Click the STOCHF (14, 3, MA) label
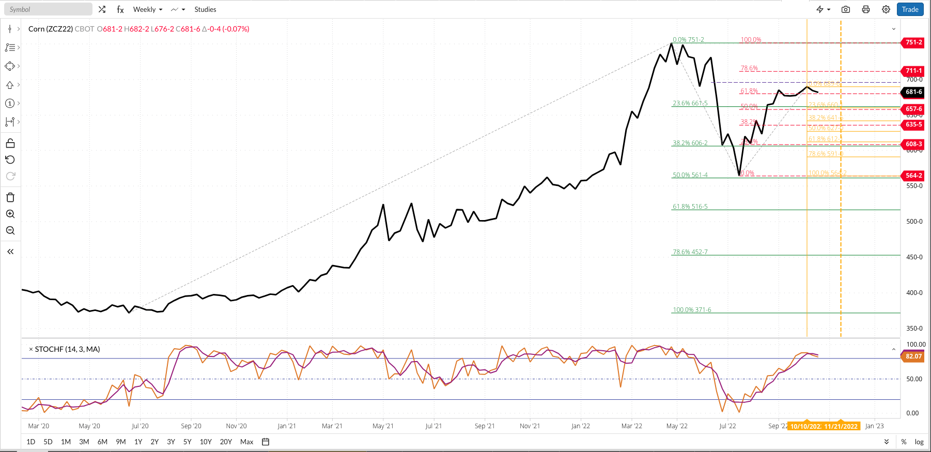Viewport: 931px width, 452px height. pyautogui.click(x=68, y=349)
